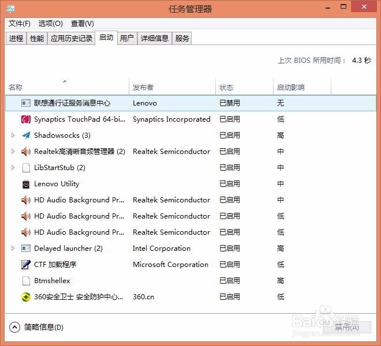381x346 pixels.
Task: Select the 360安全卫士 安全防护中心 entry name
Action: (79, 297)
